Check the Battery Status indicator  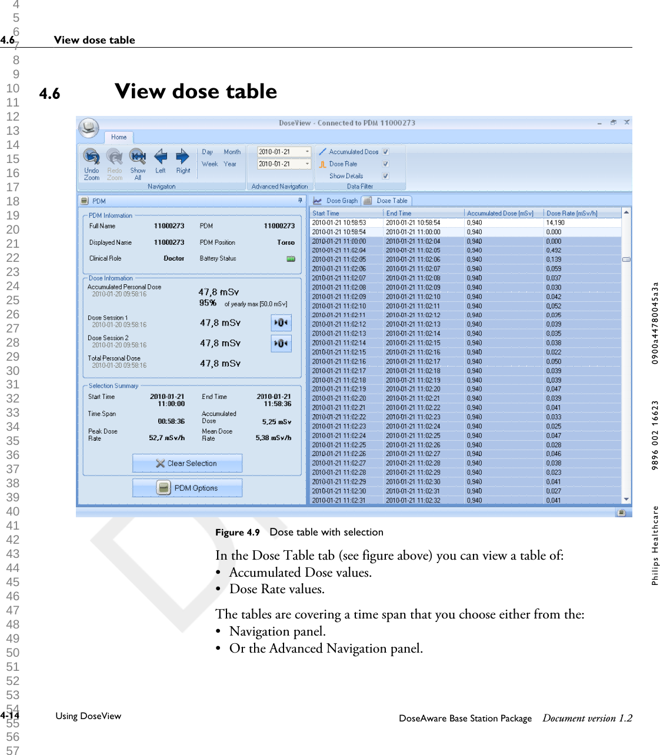[290, 258]
